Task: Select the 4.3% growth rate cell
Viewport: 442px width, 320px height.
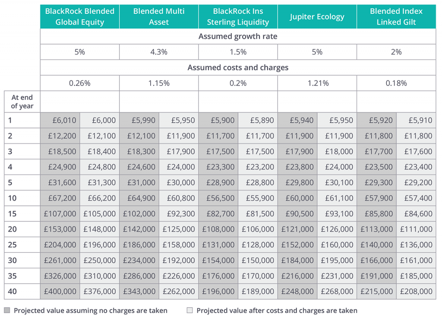Action: tap(159, 52)
